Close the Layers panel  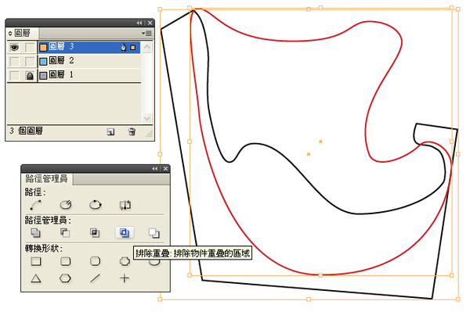(x=150, y=23)
